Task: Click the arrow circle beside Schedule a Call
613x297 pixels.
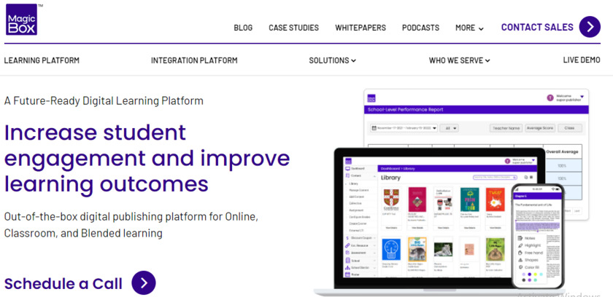Action: (x=144, y=282)
